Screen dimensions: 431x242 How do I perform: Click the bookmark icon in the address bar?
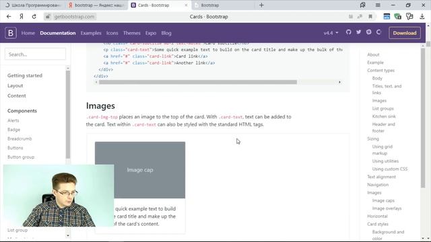click(x=370, y=16)
